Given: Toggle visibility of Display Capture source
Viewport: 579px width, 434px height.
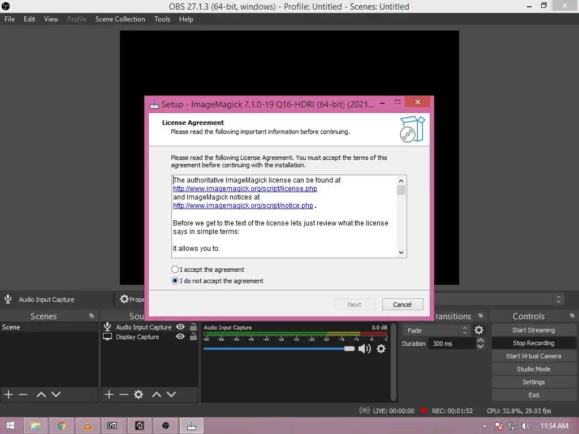Looking at the screenshot, I should [180, 337].
